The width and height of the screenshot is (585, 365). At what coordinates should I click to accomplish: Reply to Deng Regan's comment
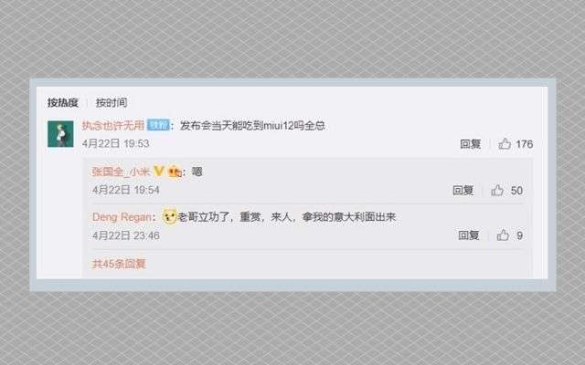point(469,235)
